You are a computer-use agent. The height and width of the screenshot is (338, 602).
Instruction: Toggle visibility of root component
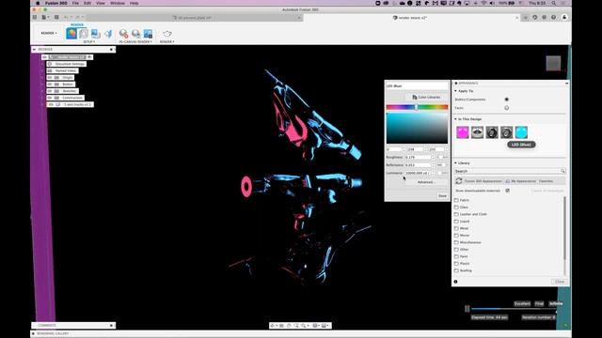coord(44,57)
